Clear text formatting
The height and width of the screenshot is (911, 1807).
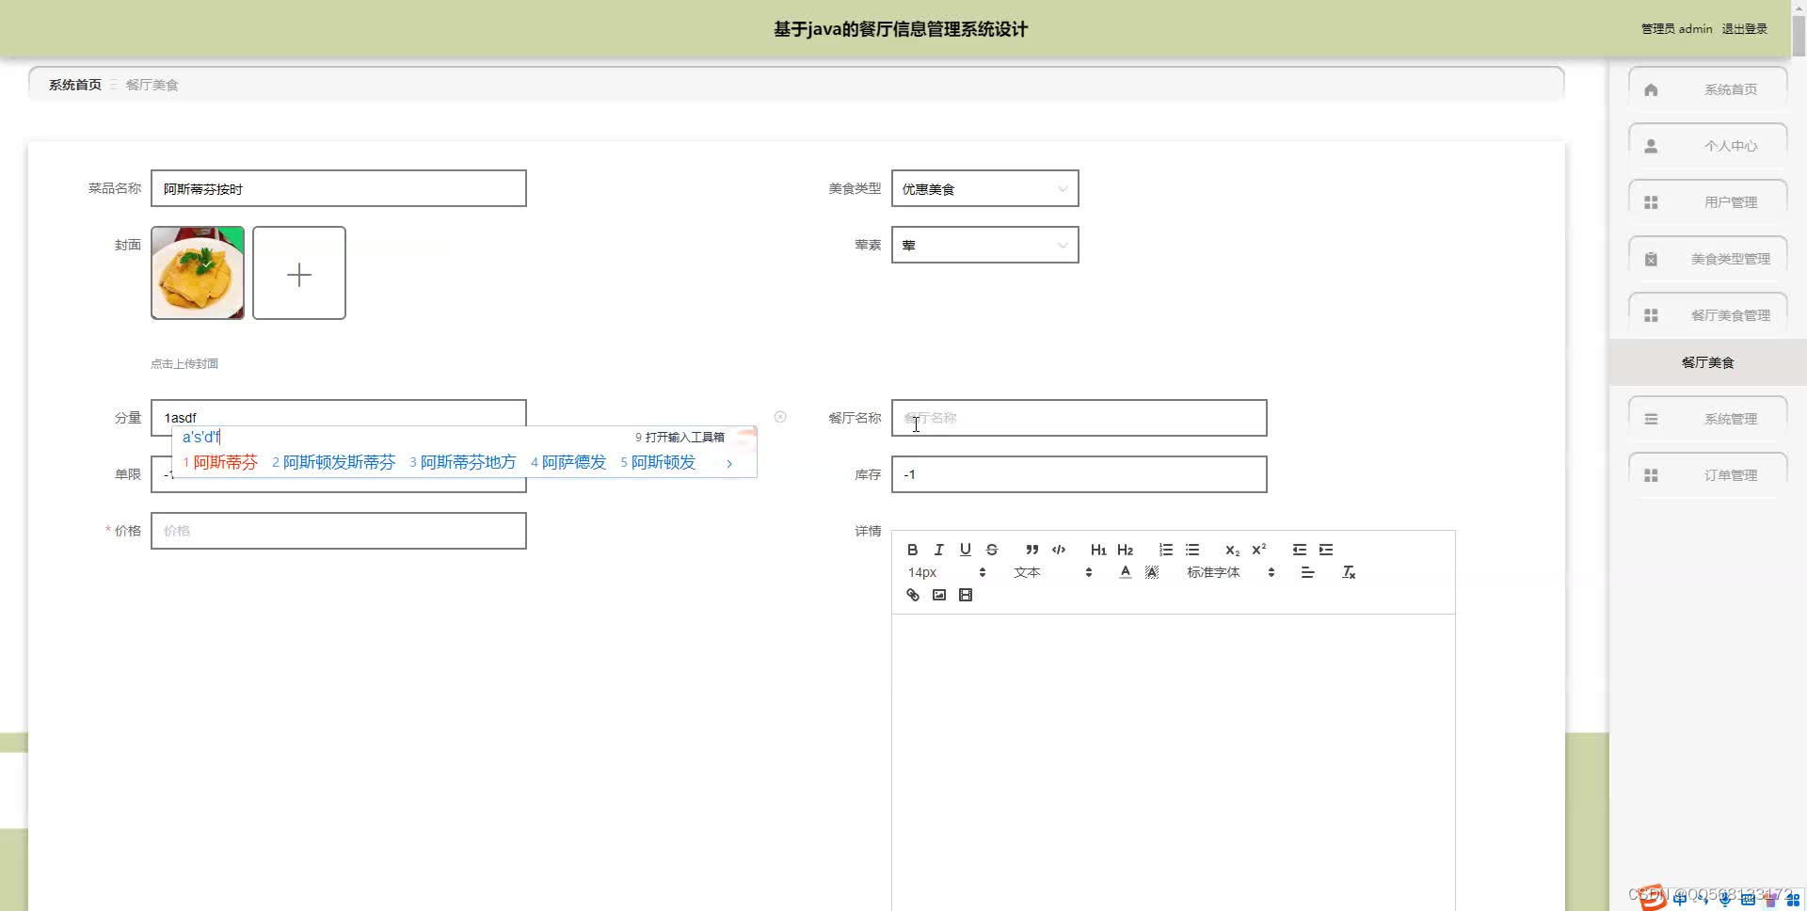(x=1349, y=572)
